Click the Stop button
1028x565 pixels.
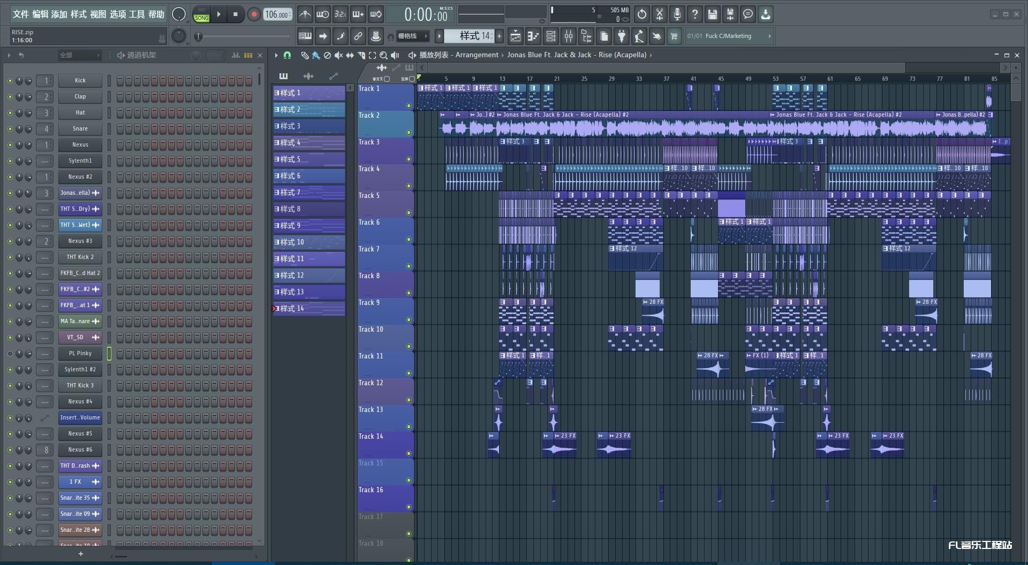click(236, 14)
